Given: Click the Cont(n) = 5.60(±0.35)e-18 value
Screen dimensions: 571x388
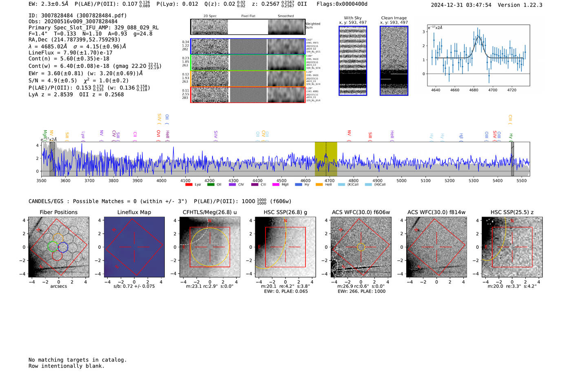Looking at the screenshot, I should point(69,59).
